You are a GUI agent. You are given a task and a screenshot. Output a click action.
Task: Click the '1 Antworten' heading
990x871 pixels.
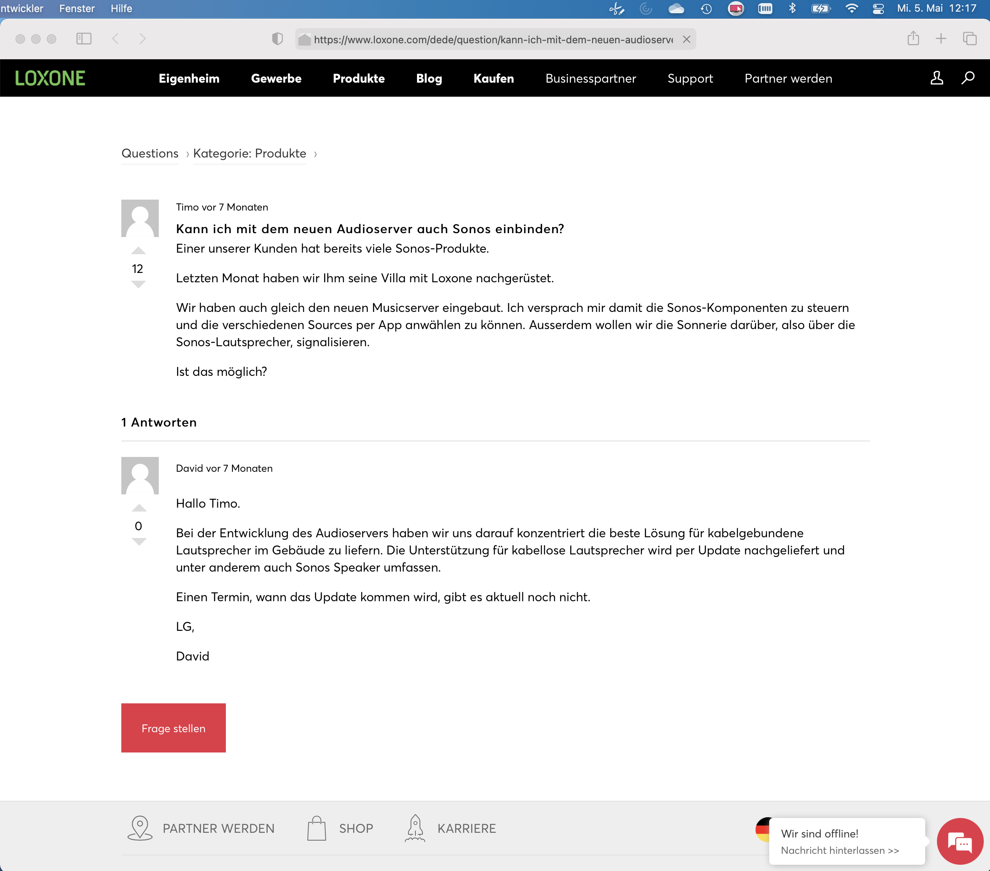(159, 422)
